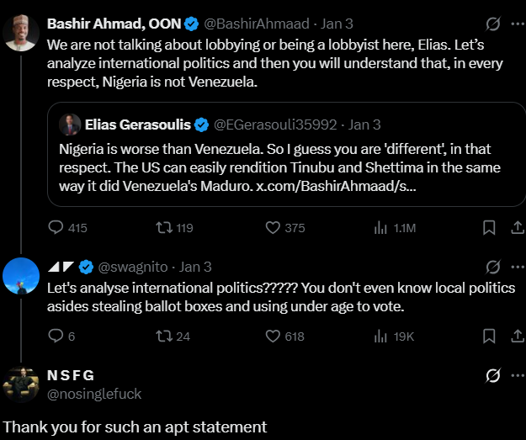Open Grok icon on Bashir Ahmad's tweet
Screen dimensions: 526x440
point(494,24)
